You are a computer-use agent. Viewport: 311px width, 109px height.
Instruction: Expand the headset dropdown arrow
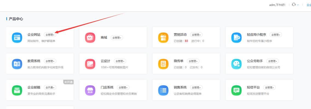298,5
